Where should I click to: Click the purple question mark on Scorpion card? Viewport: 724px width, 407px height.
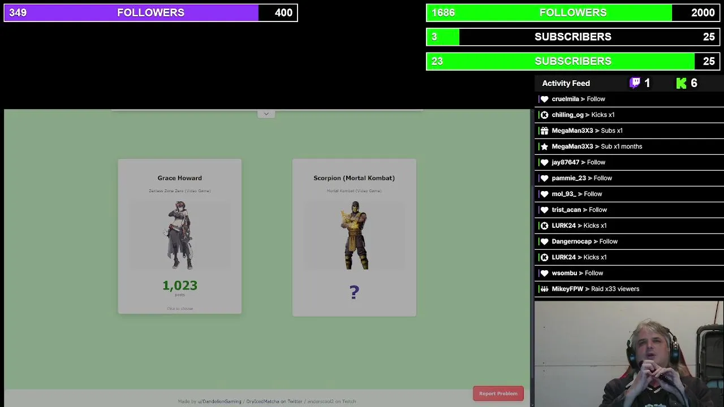[354, 292]
